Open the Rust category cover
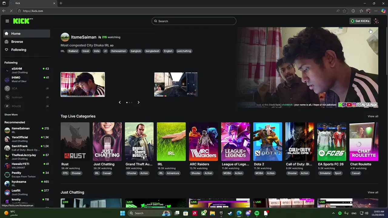The image size is (388, 218). click(x=75, y=141)
